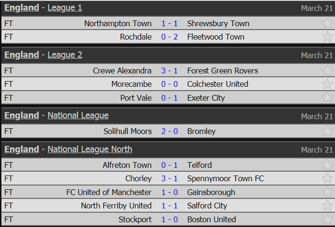Open the National League competition link
This screenshot has width=335, height=227.
coord(78,115)
